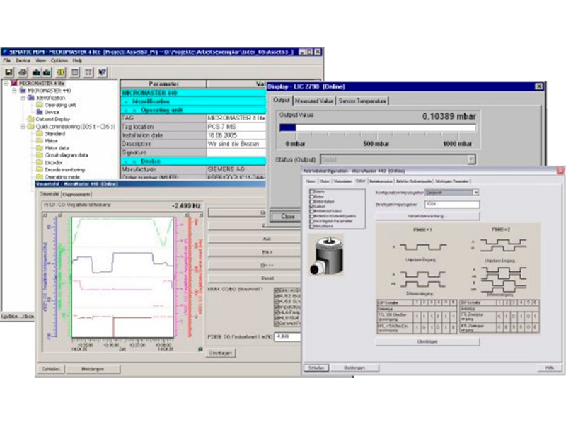Click Close button in Display LIC 2790 dialog
Viewport: 566px width, 425px height.
pos(288,217)
